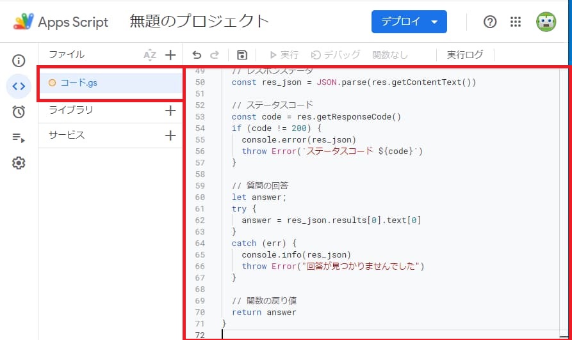Open the Help question mark icon
Image resolution: width=572 pixels, height=340 pixels.
(x=490, y=22)
